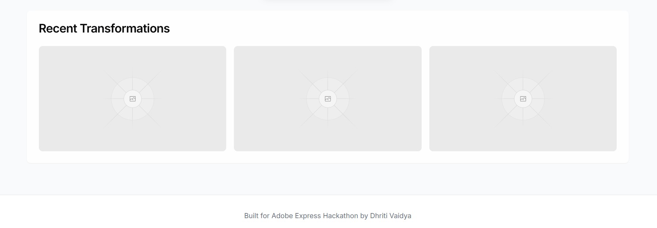Click the Recent Transformations heading
Screen dimensions: 657x228
104,28
